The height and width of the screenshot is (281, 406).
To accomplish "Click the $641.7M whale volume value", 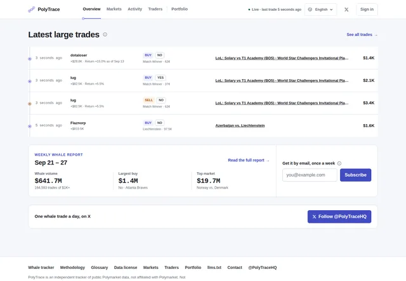I will [48, 181].
